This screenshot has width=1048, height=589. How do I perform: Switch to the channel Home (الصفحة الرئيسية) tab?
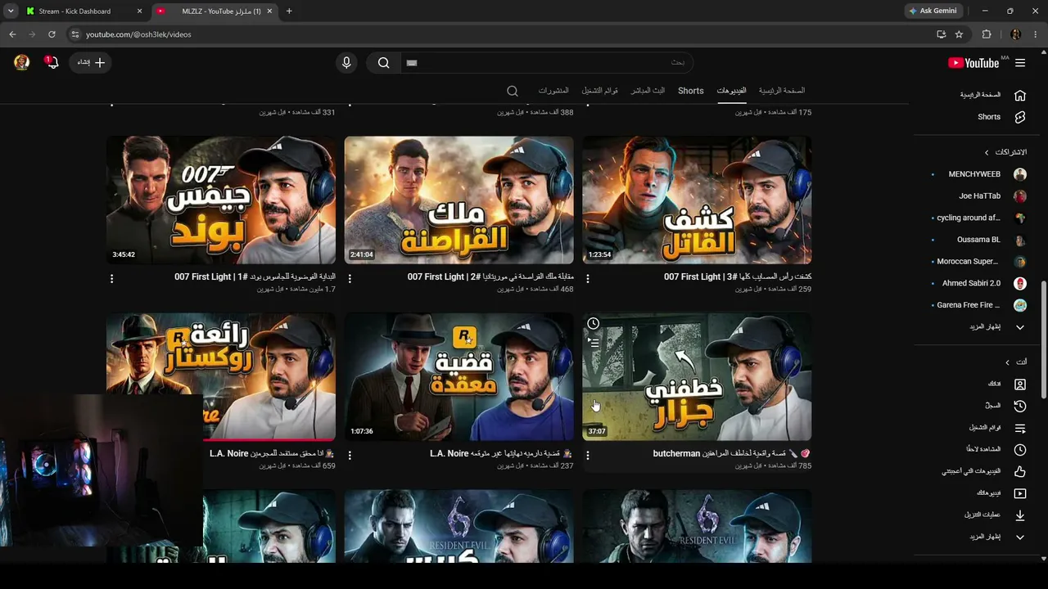pyautogui.click(x=782, y=91)
